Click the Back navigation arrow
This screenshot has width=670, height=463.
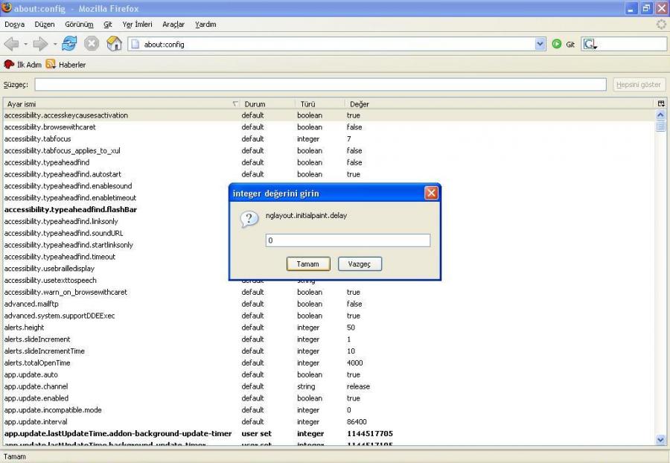(11, 44)
